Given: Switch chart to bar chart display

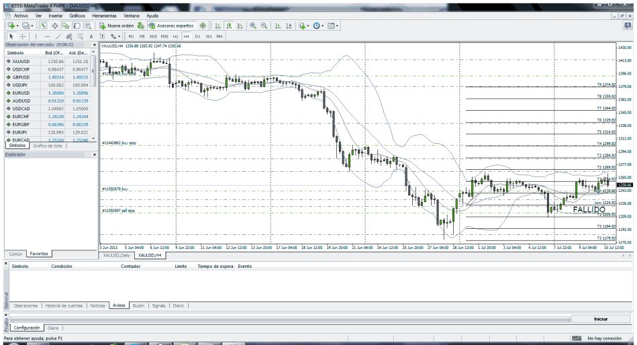Looking at the screenshot, I should tap(218, 25).
